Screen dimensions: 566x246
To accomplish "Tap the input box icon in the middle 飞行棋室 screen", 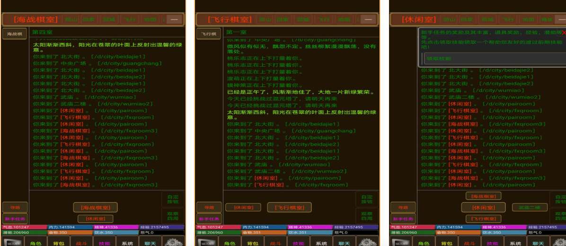I will (x=207, y=242).
